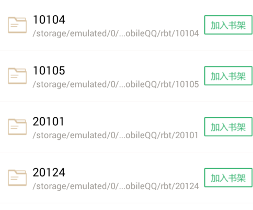Add folder 10104 via 加入书架 button
This screenshot has width=253, height=210.
(x=228, y=25)
